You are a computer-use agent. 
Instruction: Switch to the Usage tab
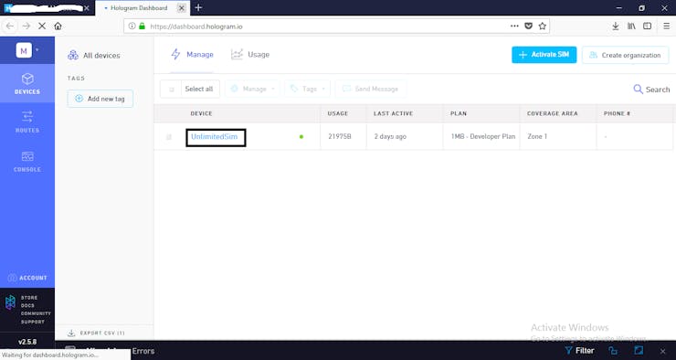(x=250, y=54)
